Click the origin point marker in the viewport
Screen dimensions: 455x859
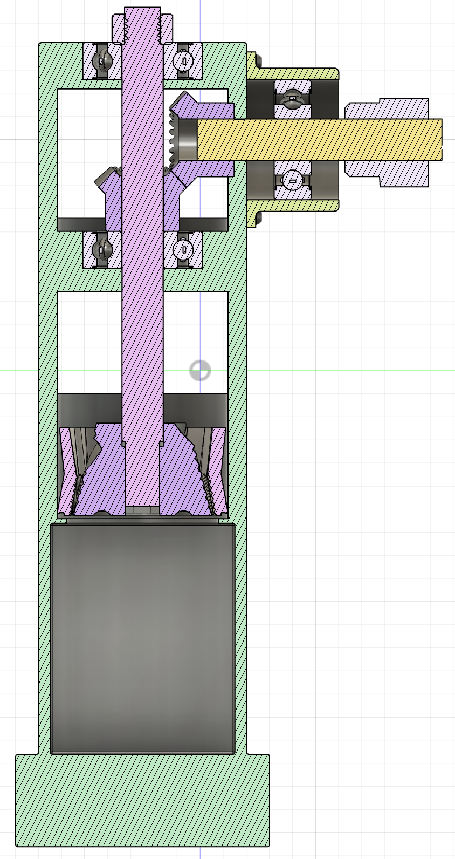tap(200, 371)
